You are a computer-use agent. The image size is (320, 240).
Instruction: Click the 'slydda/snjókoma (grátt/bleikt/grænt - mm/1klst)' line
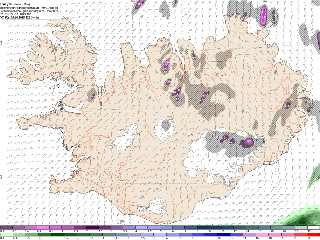29,11
